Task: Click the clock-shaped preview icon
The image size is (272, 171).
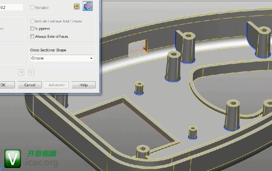Action: (77, 6)
